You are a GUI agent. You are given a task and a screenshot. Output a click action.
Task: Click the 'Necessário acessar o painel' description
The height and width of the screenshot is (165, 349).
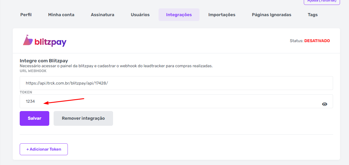116,66
